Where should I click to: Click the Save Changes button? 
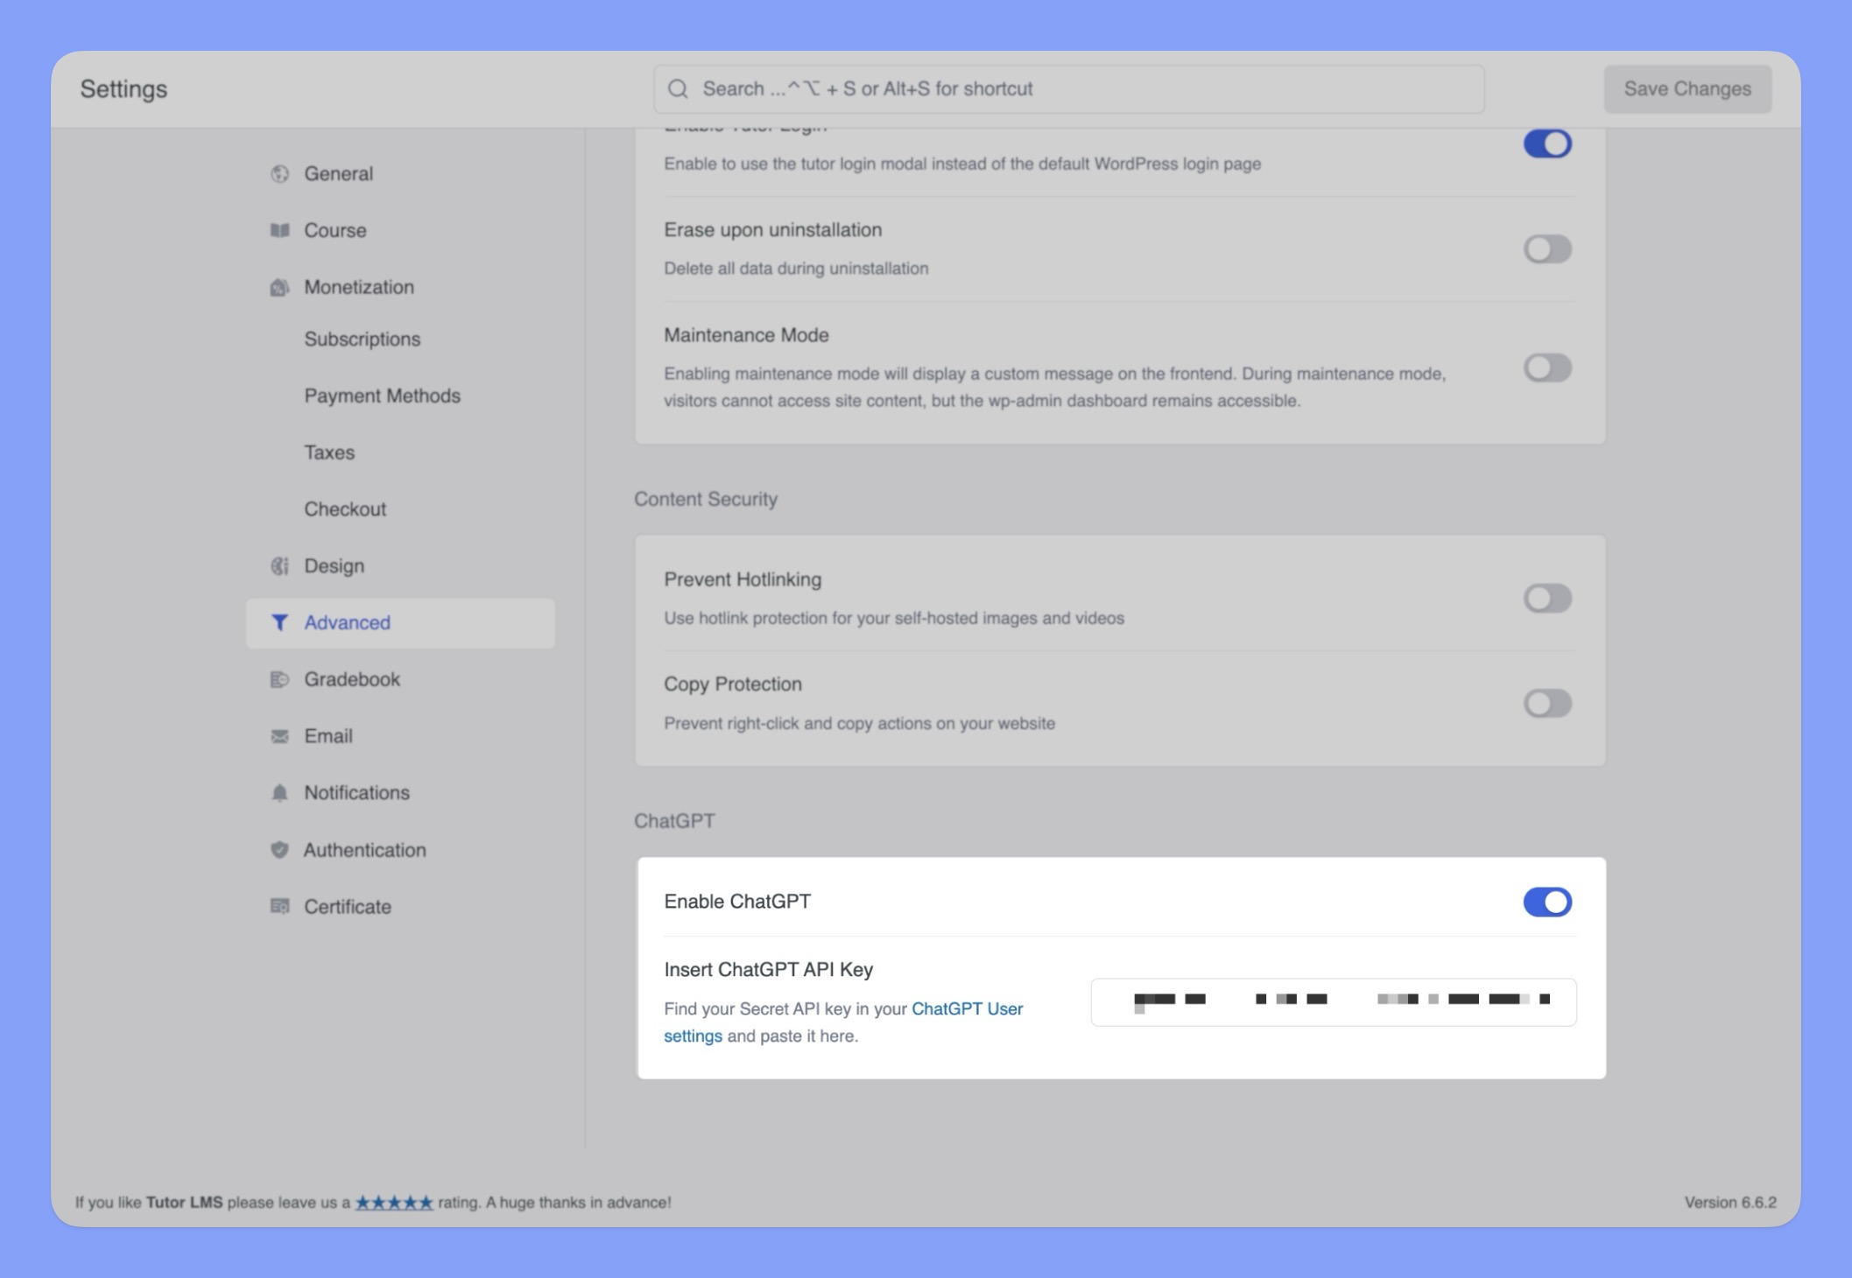[1686, 88]
